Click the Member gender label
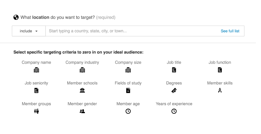Screen dimensions: 261x134 click(x=82, y=104)
